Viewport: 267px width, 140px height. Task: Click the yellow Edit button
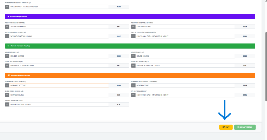[226, 127]
